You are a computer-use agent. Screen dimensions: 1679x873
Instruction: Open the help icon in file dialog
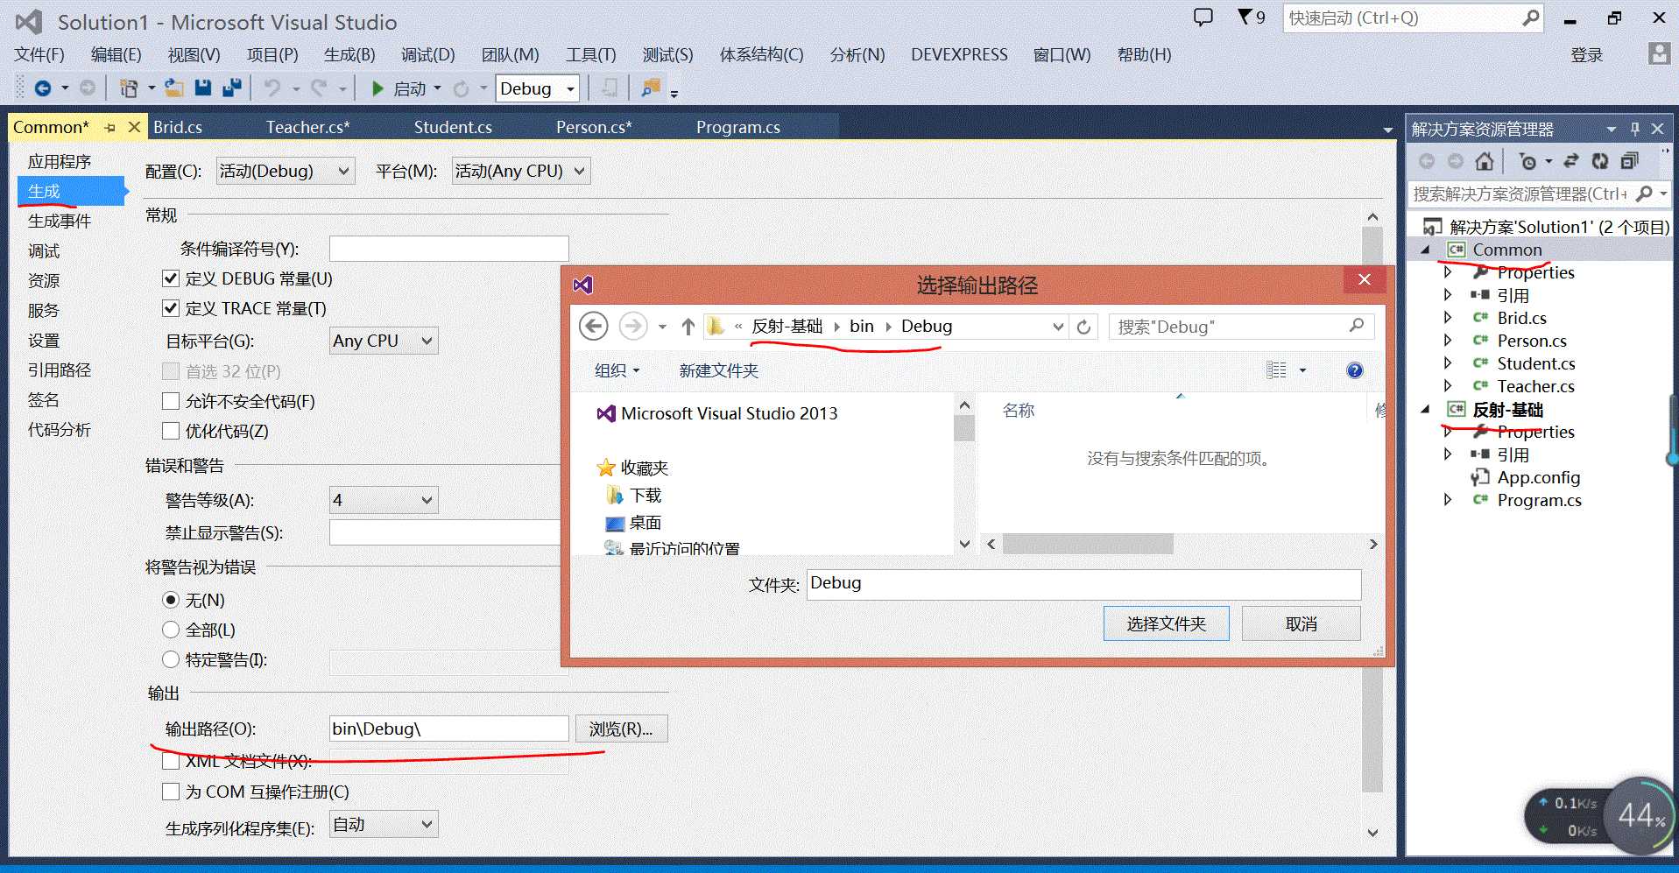coord(1355,370)
